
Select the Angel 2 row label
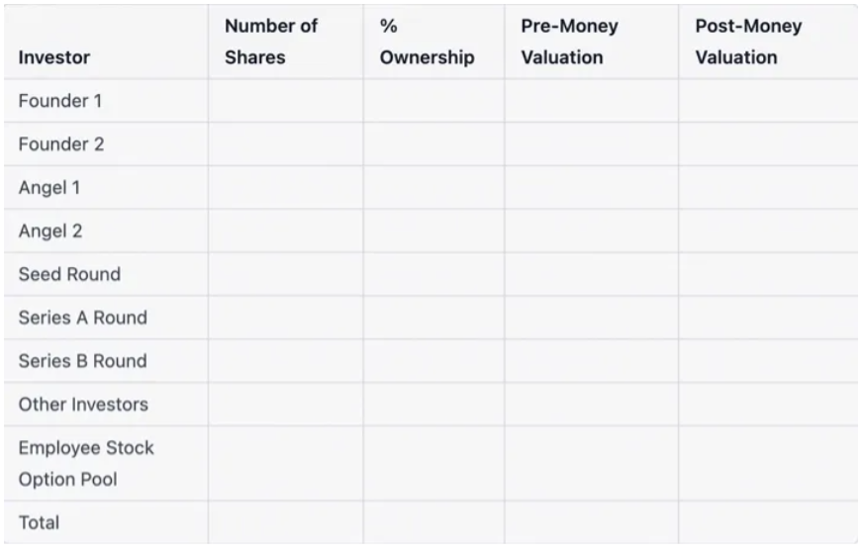pyautogui.click(x=50, y=231)
